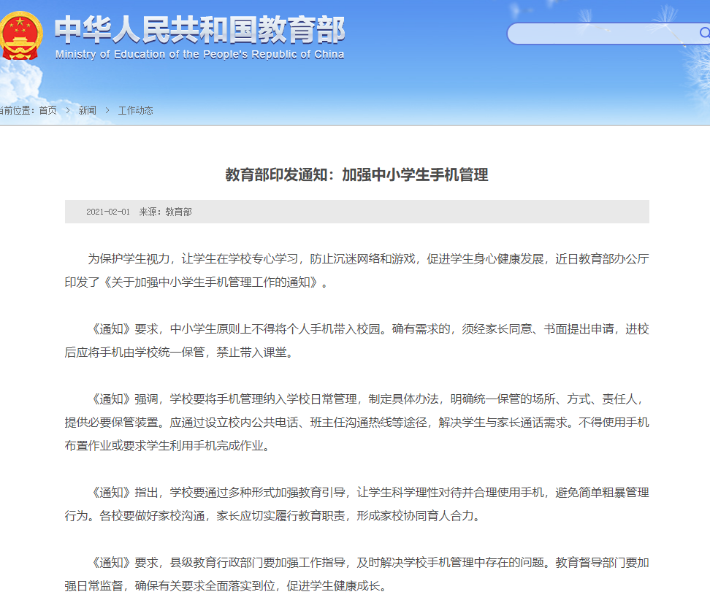The height and width of the screenshot is (608, 710).
Task: Click the arrow between 新闻 and 工作动态
Action: pyautogui.click(x=107, y=110)
